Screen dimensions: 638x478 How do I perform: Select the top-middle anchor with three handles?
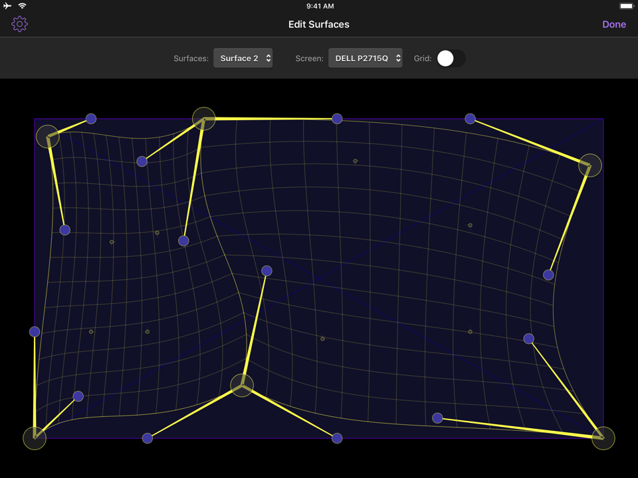[x=204, y=118]
